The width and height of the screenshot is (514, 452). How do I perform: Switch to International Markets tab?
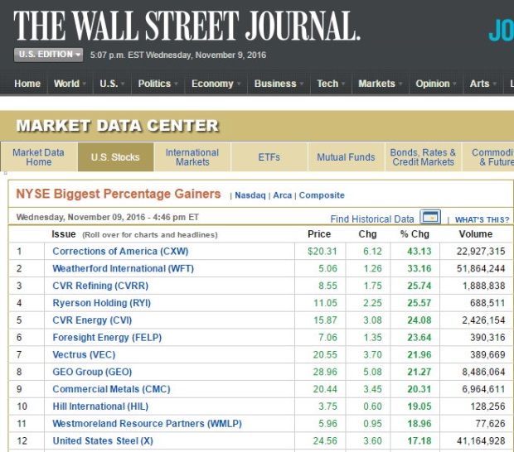[192, 157]
